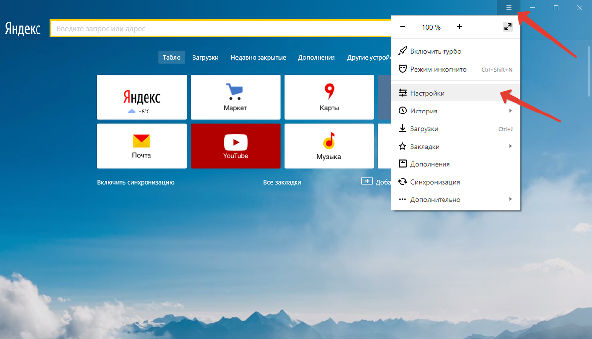Click the history clock icon

[x=403, y=111]
